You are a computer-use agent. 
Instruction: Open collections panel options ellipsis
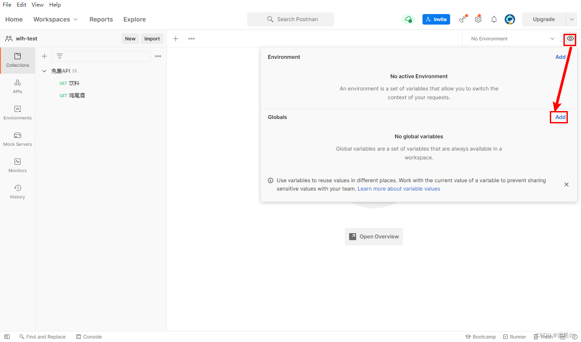[x=158, y=56]
